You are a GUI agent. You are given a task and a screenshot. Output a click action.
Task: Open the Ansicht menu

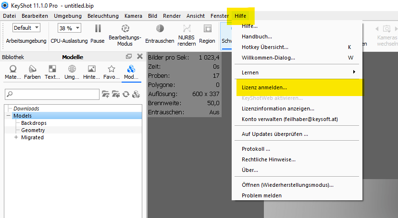(196, 16)
